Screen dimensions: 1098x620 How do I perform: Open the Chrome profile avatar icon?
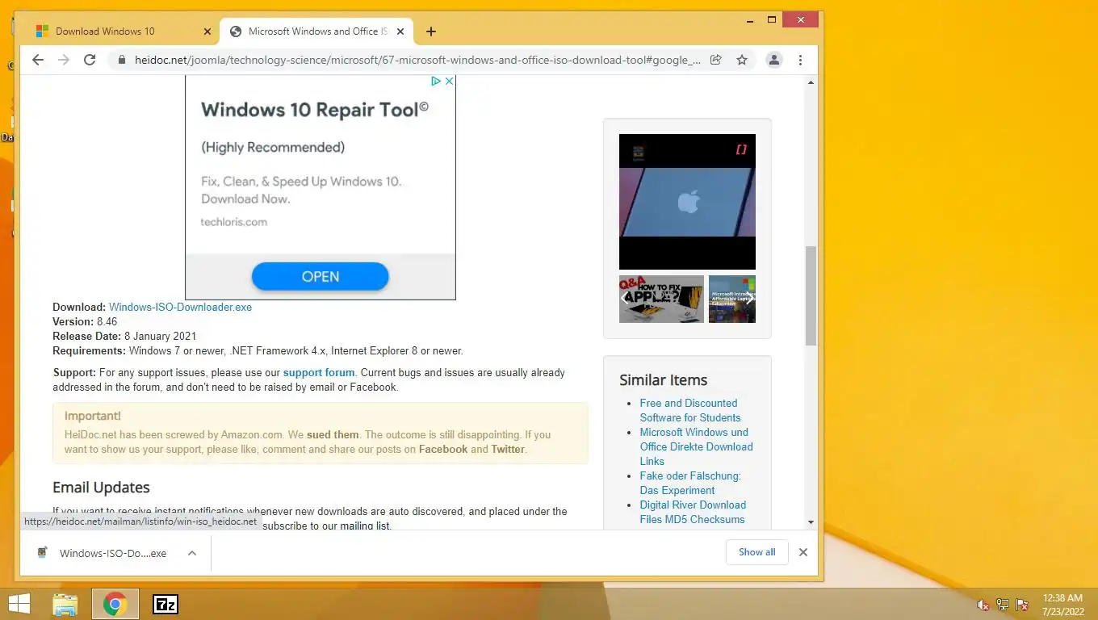pos(773,60)
